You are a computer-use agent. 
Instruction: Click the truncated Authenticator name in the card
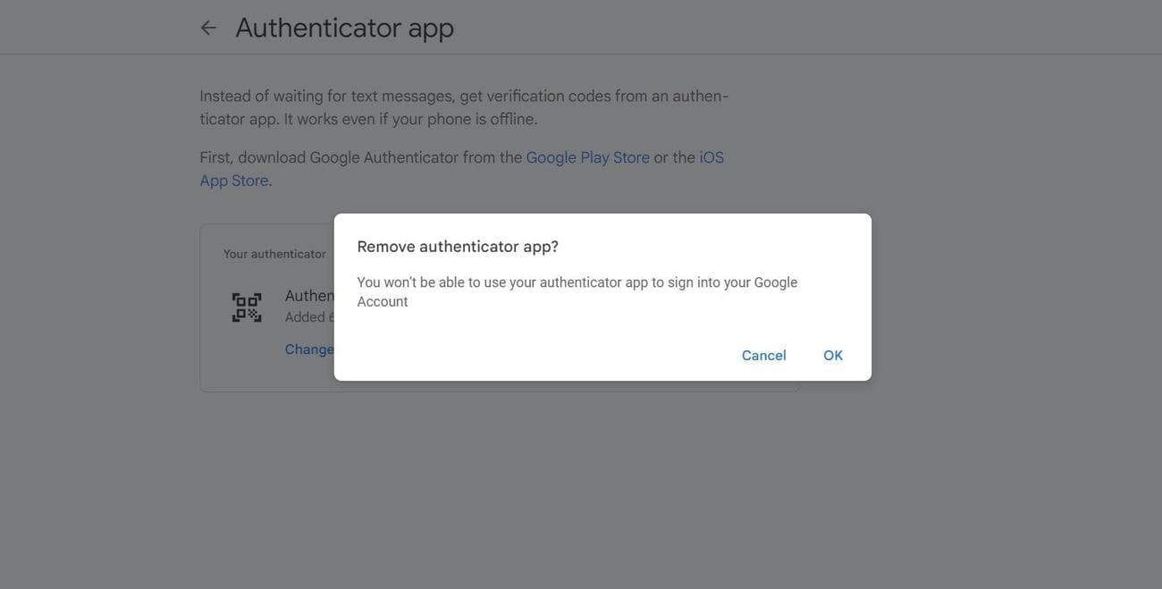tap(309, 296)
